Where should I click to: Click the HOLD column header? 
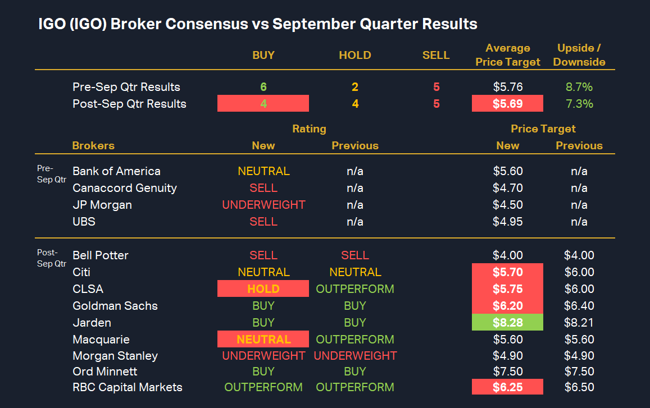(x=354, y=55)
